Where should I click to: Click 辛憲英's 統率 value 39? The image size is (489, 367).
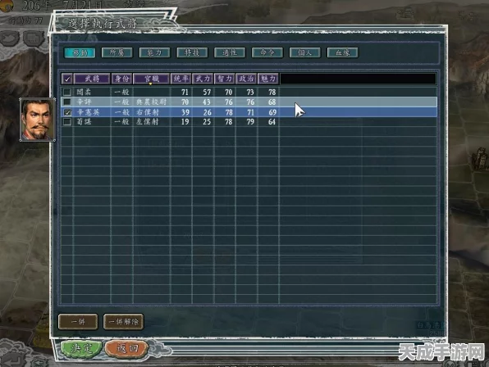pyautogui.click(x=185, y=112)
